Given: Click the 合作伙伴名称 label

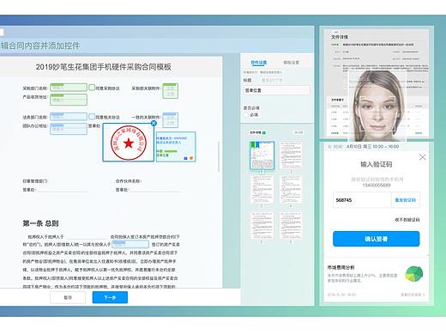Looking at the screenshot, I should [x=129, y=181].
